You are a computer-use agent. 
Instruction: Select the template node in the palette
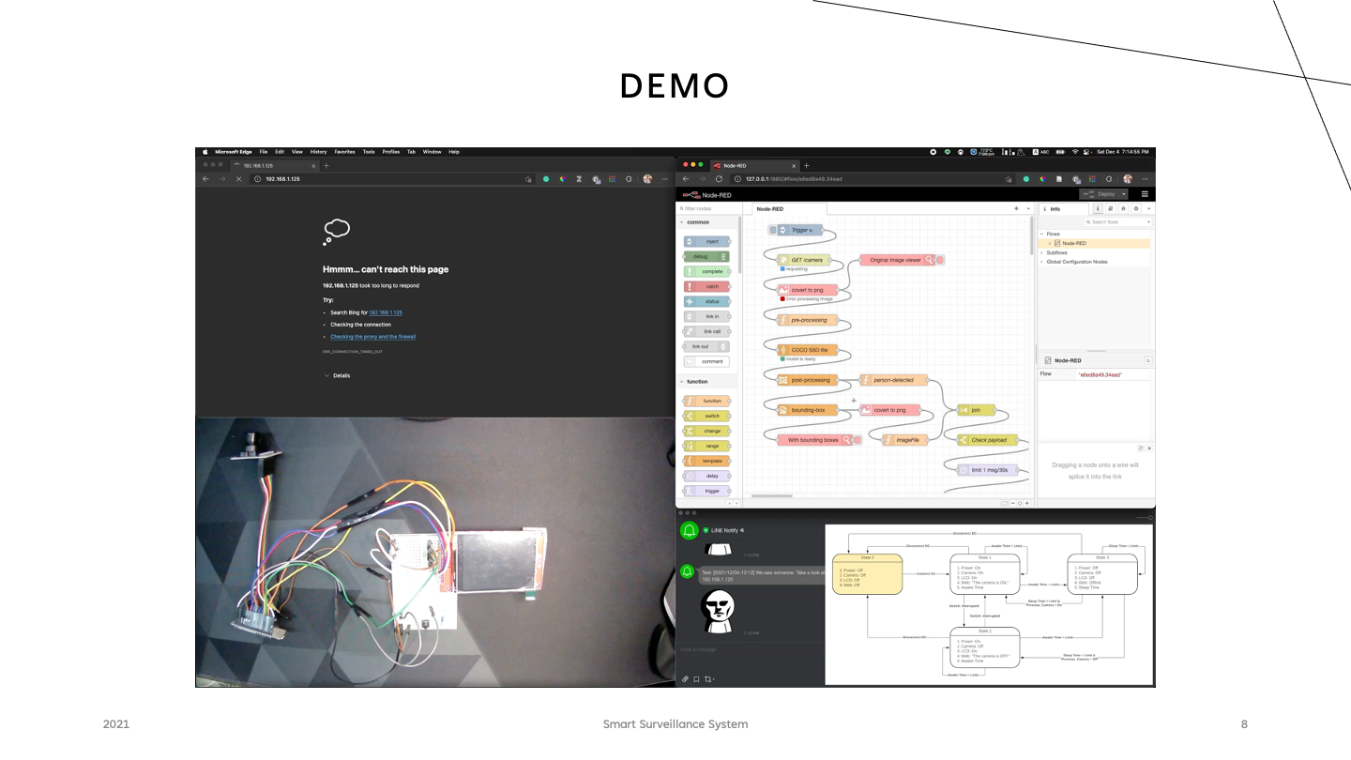point(707,461)
